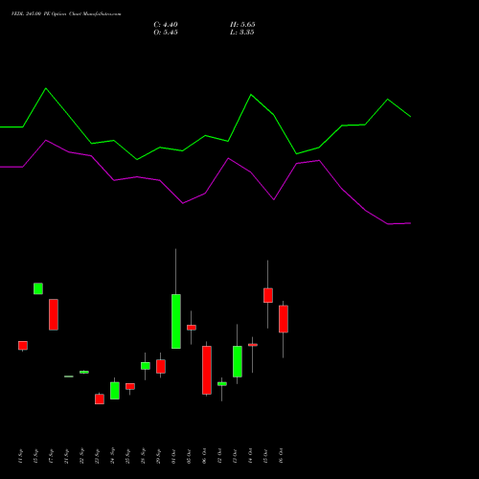Click the close price value C: 4.40
The height and width of the screenshot is (479, 479).
pyautogui.click(x=166, y=25)
